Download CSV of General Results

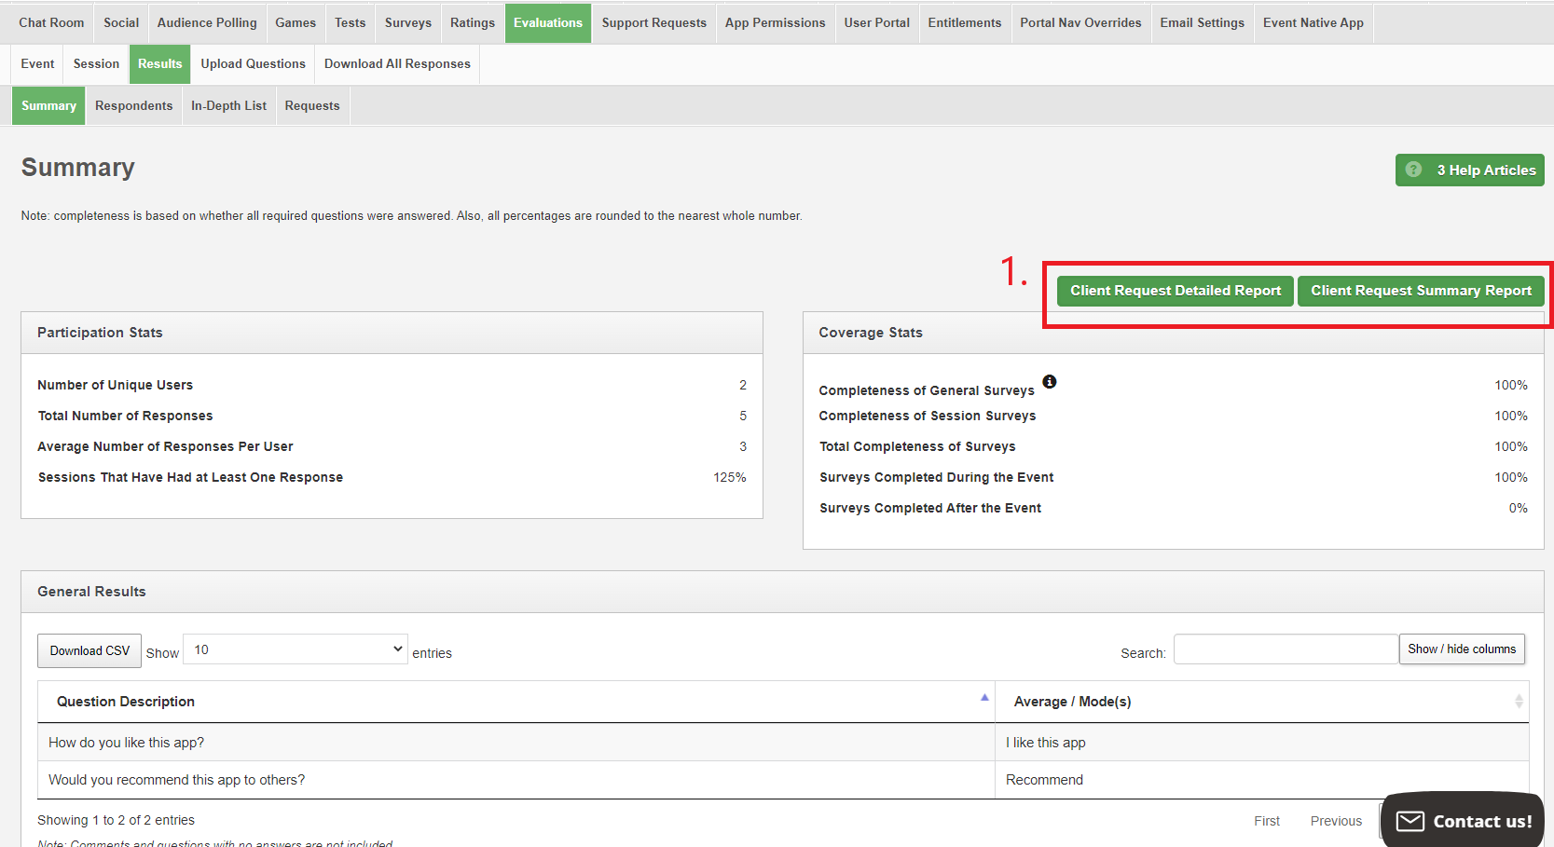tap(89, 651)
